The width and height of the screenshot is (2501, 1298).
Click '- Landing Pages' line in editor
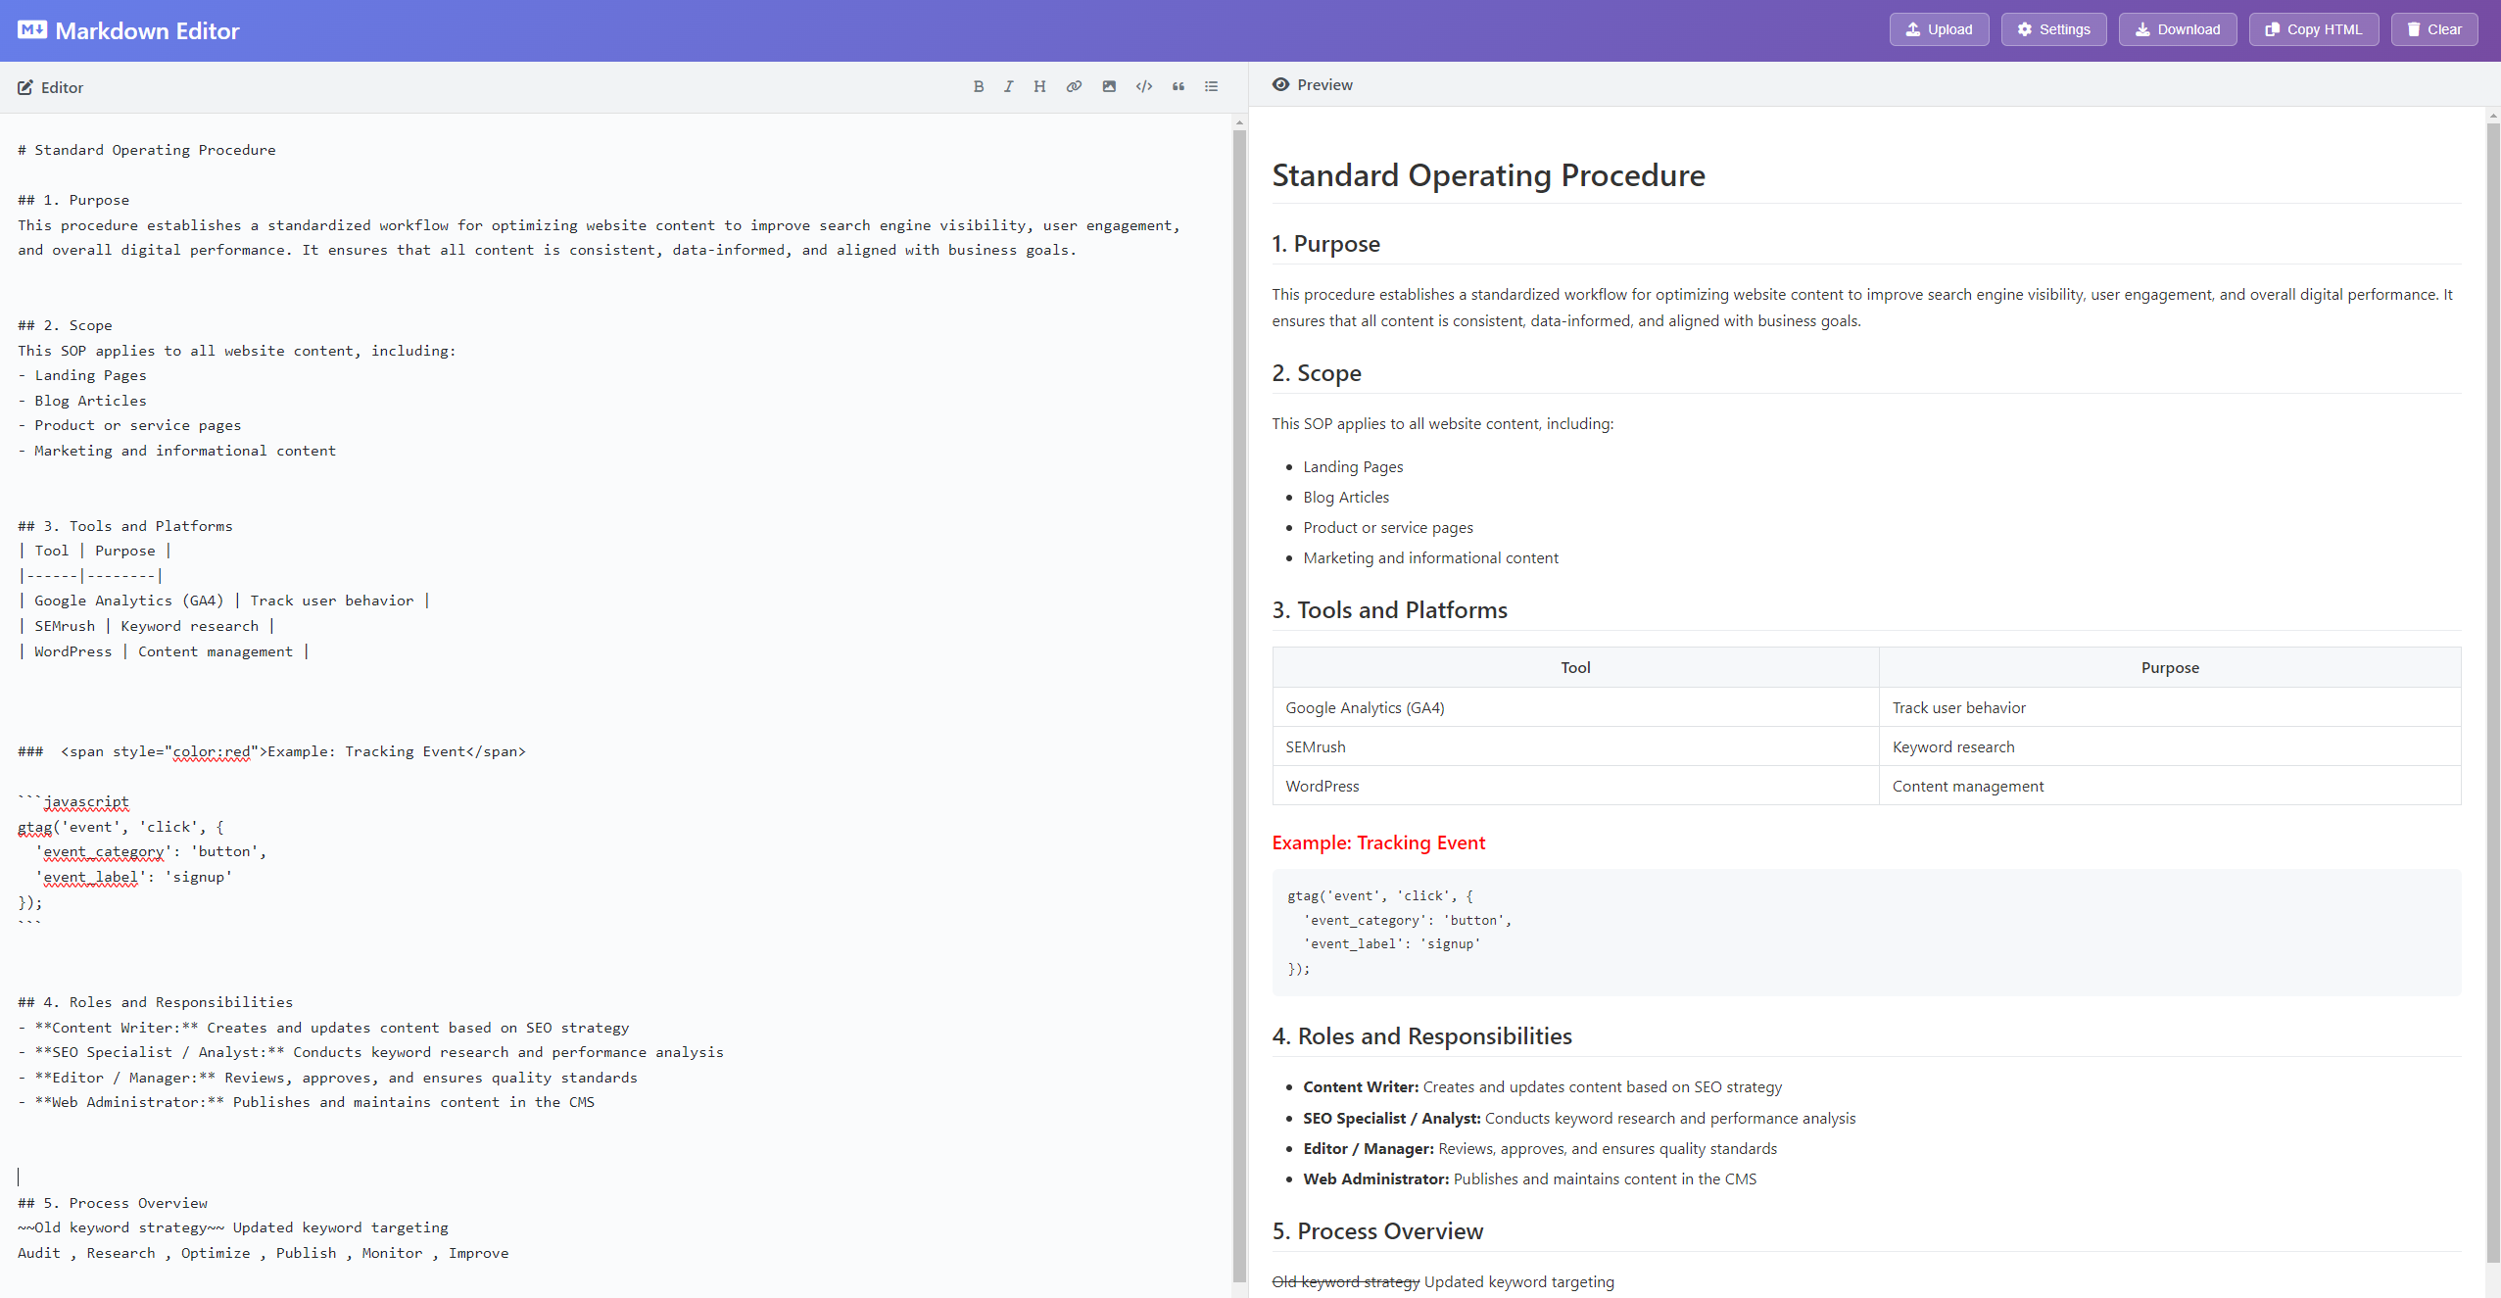[x=82, y=375]
